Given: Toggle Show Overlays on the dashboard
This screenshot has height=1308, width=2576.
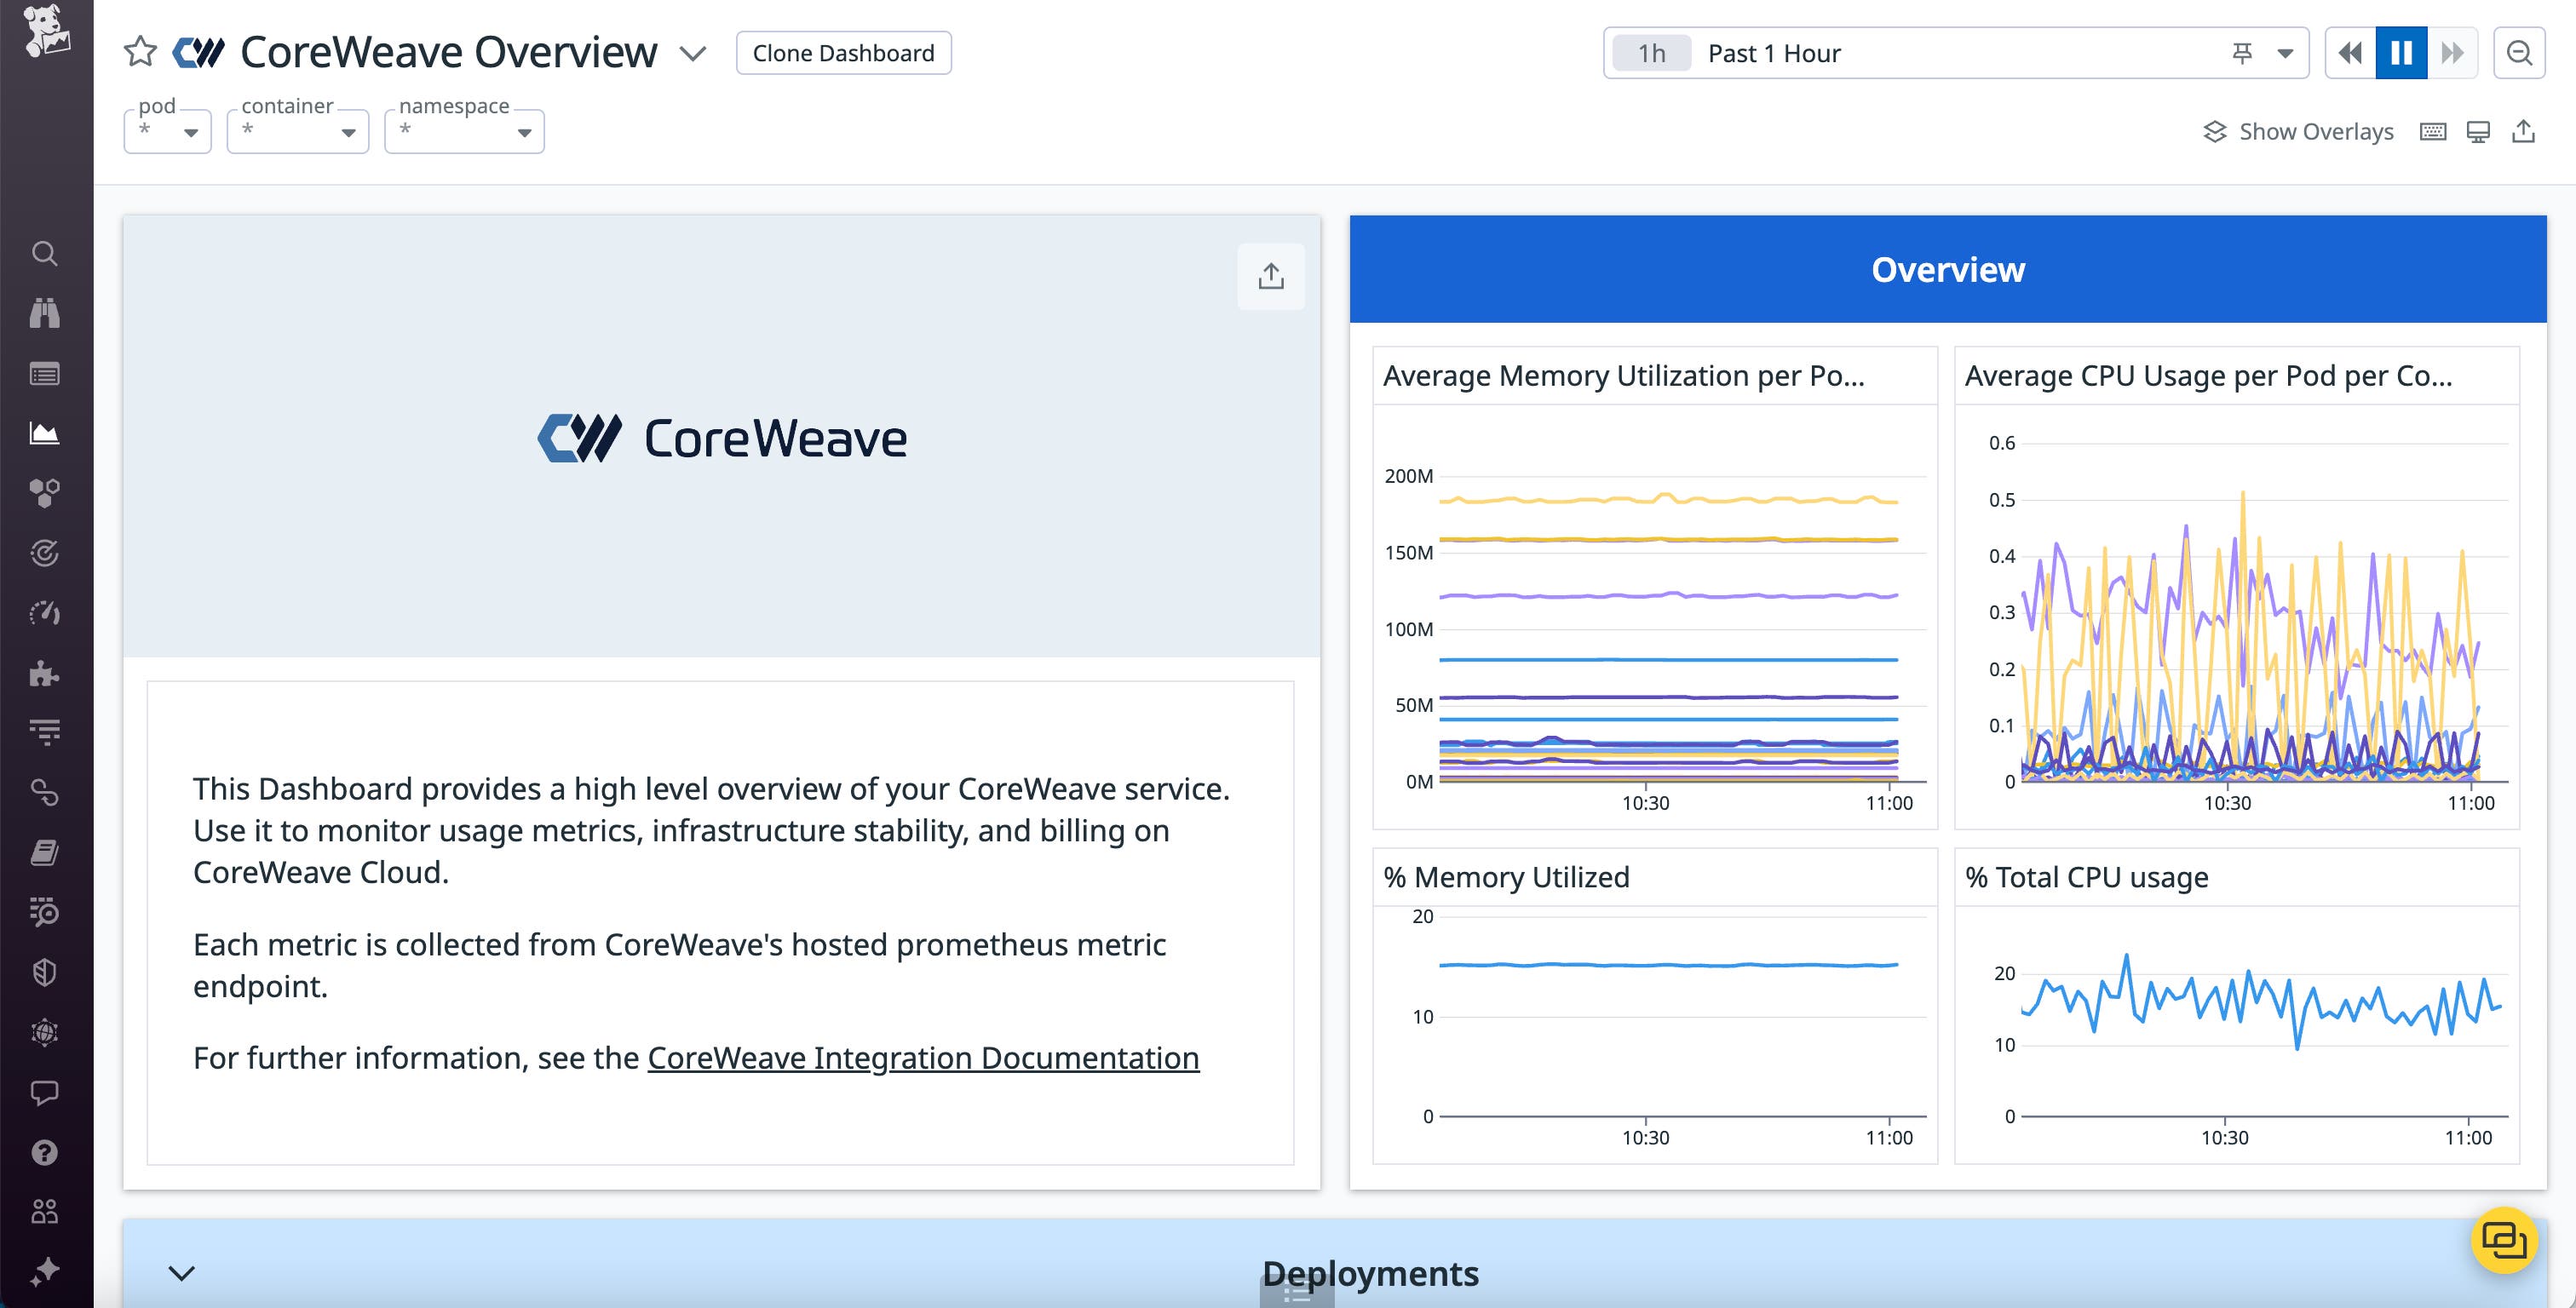Looking at the screenshot, I should pos(2299,131).
